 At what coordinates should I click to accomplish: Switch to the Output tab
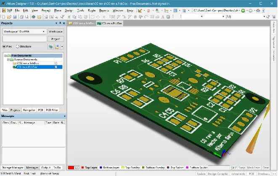pyautogui.click(x=46, y=168)
